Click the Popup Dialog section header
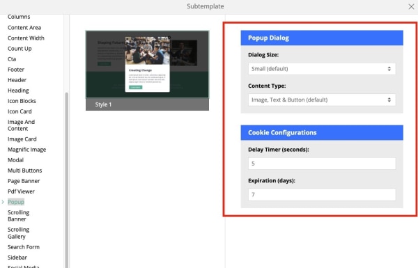This screenshot has width=418, height=268. point(322,38)
